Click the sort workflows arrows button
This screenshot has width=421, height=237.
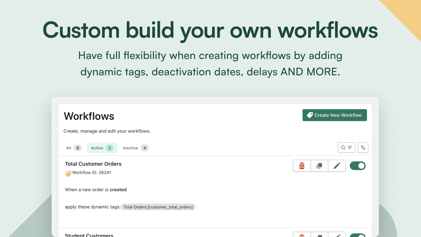coord(363,148)
